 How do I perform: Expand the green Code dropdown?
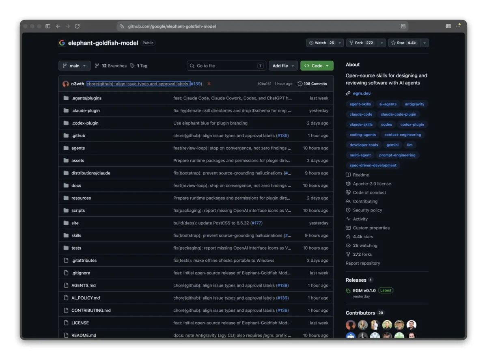317,66
